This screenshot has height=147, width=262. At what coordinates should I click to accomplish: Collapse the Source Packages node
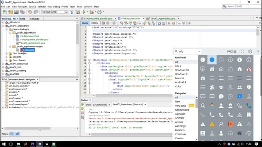(x=7, y=29)
